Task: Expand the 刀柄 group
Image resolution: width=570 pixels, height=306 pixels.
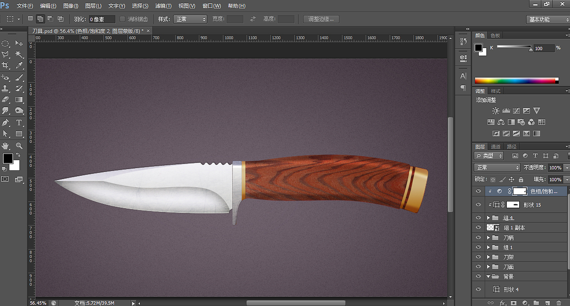Action: [488, 238]
